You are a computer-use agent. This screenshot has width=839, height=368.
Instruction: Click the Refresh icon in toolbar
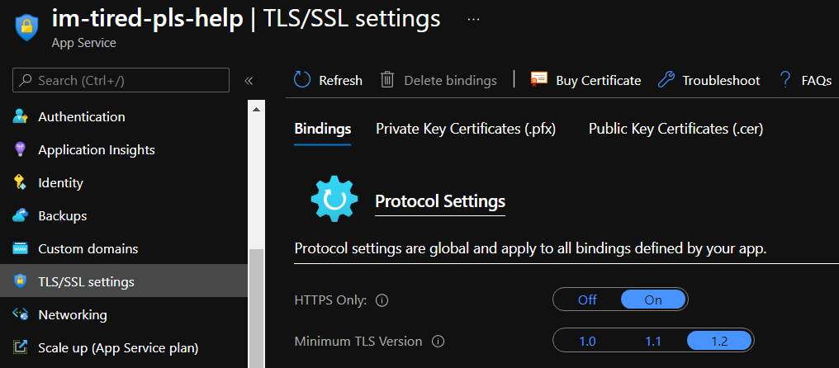302,80
